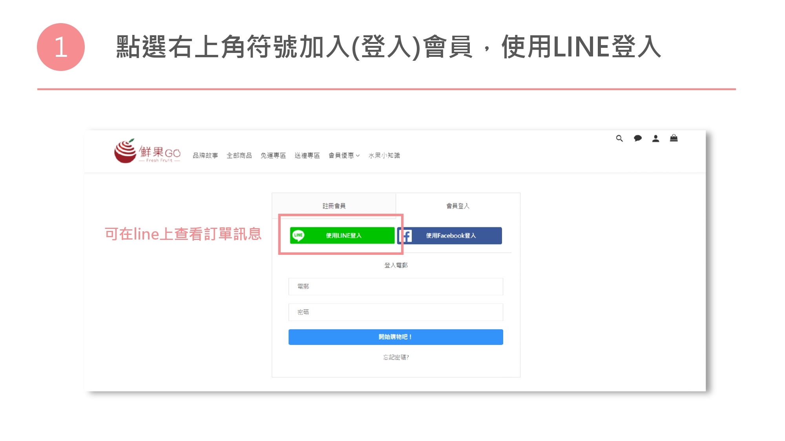Open the chat bubble message icon

(637, 138)
